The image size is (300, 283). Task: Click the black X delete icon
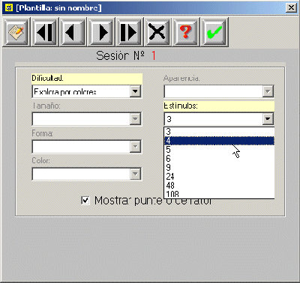[x=158, y=32]
